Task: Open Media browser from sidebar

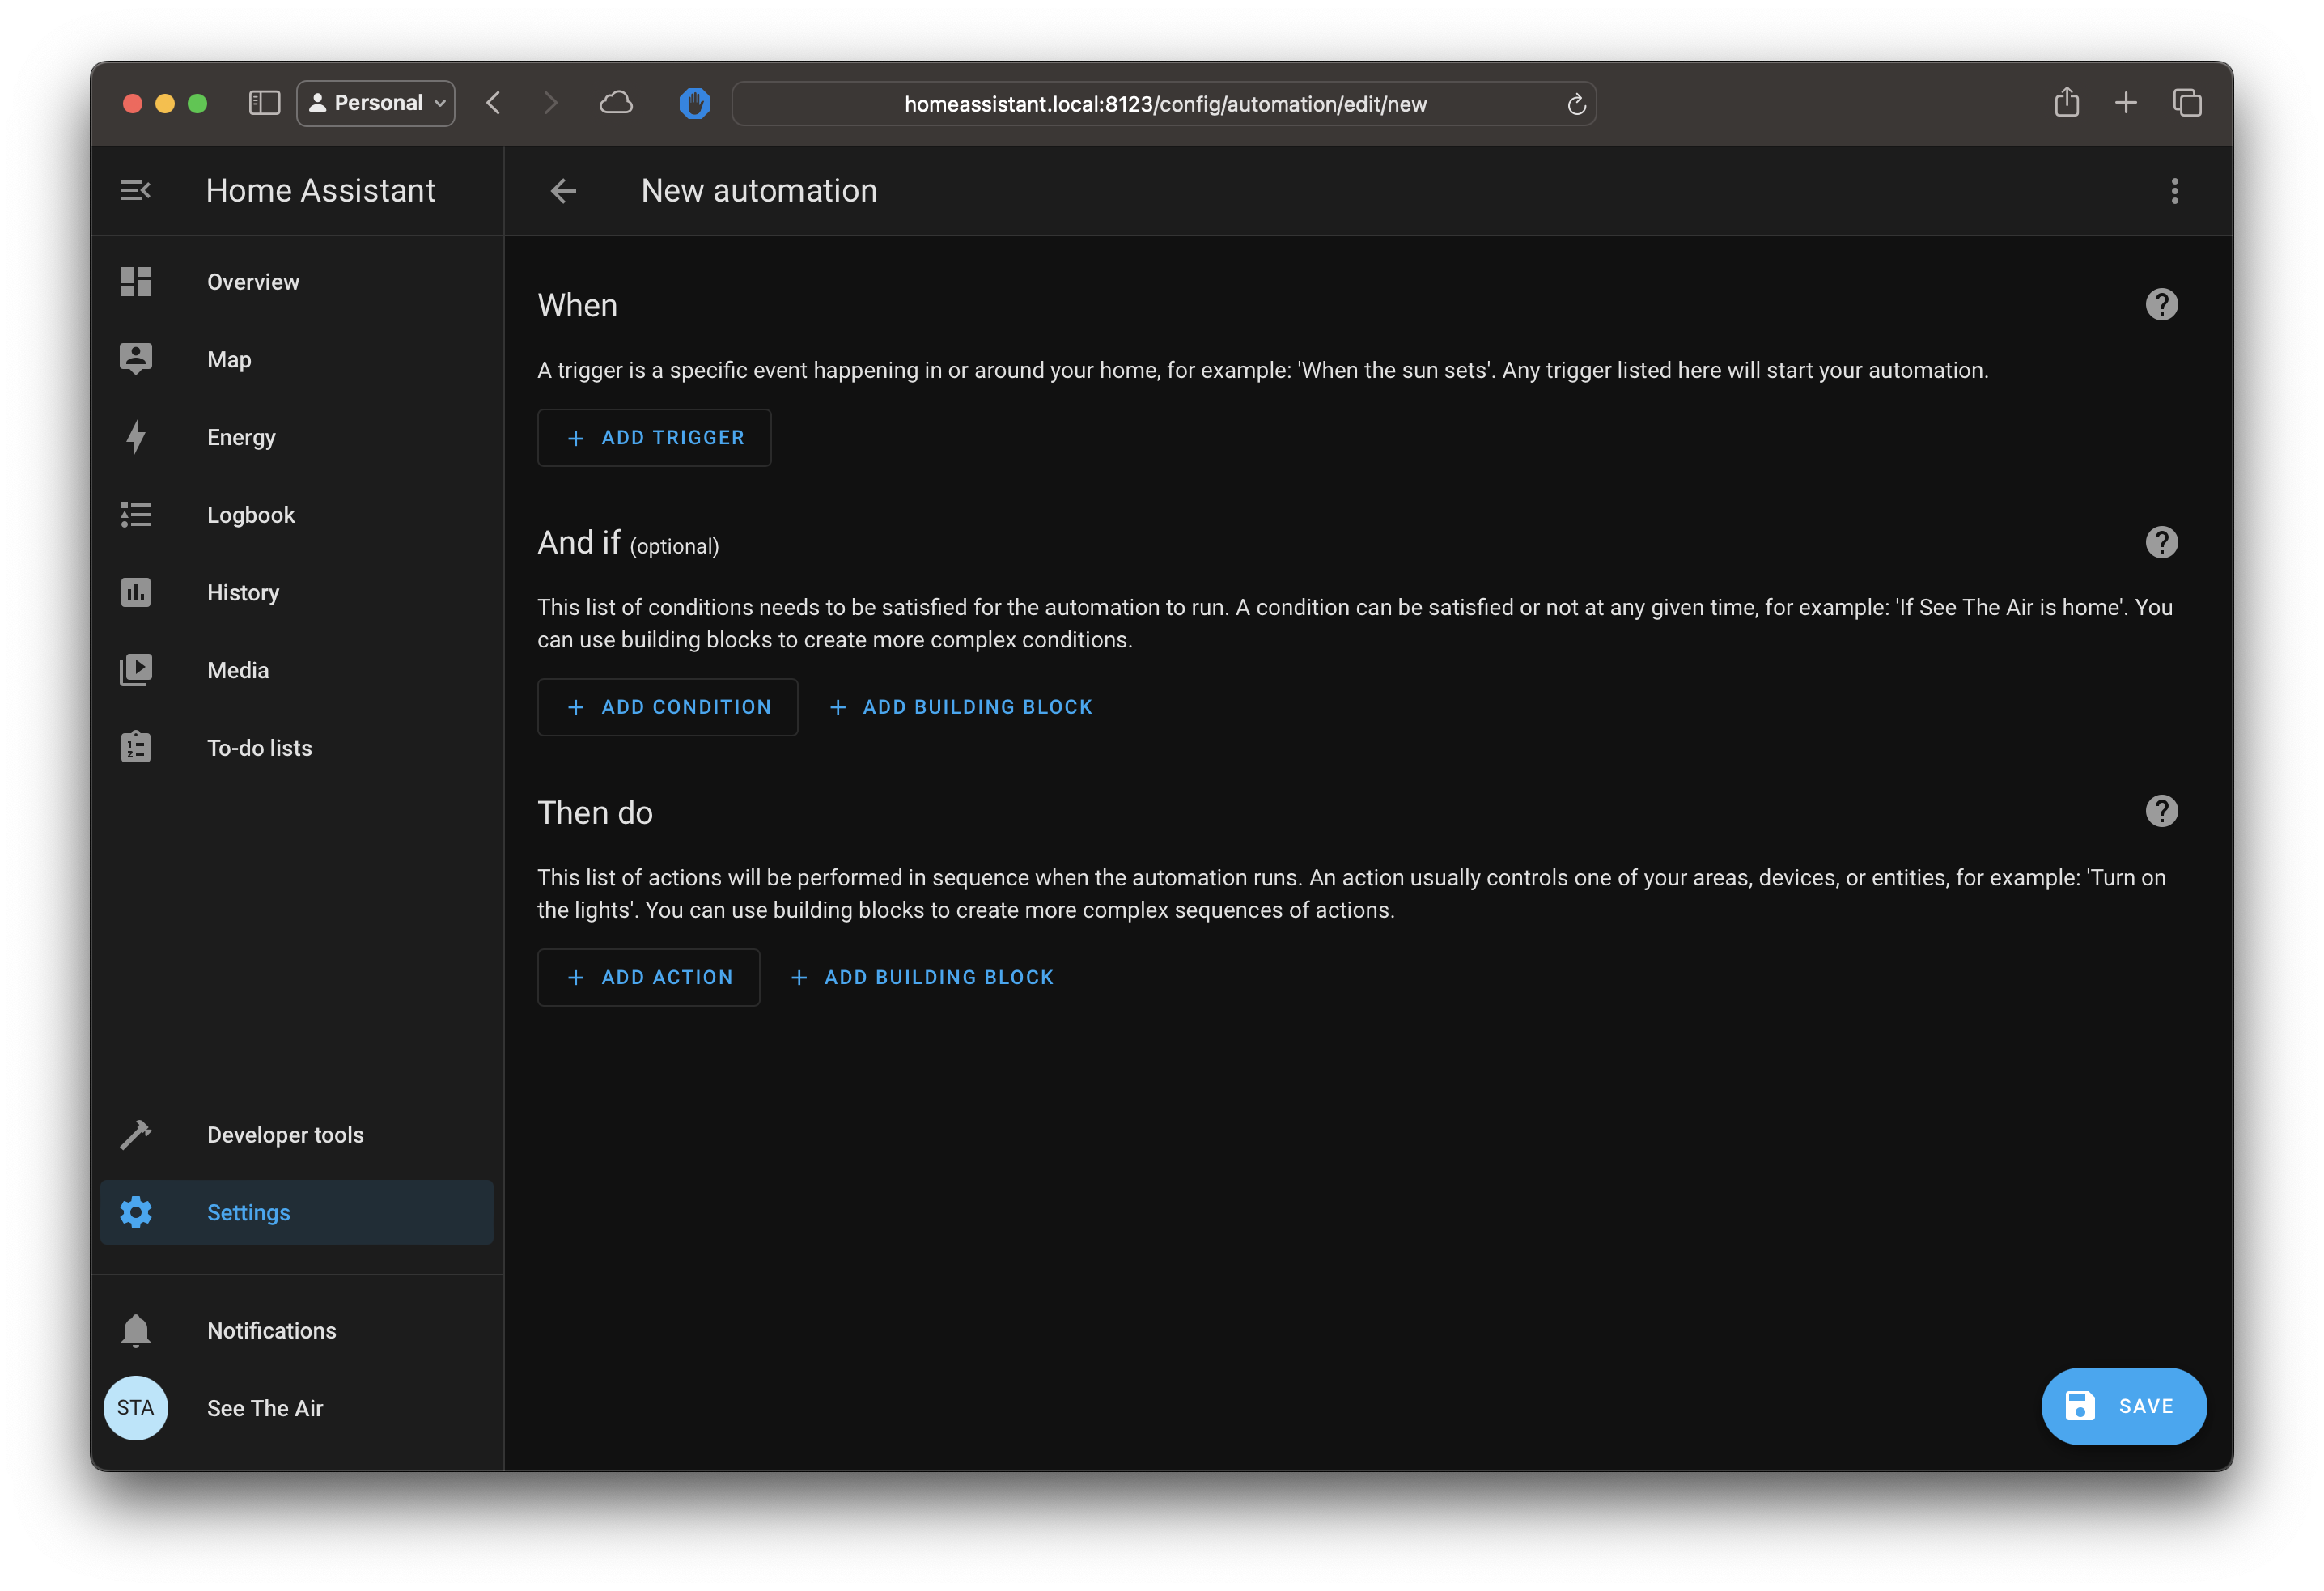Action: tap(237, 670)
